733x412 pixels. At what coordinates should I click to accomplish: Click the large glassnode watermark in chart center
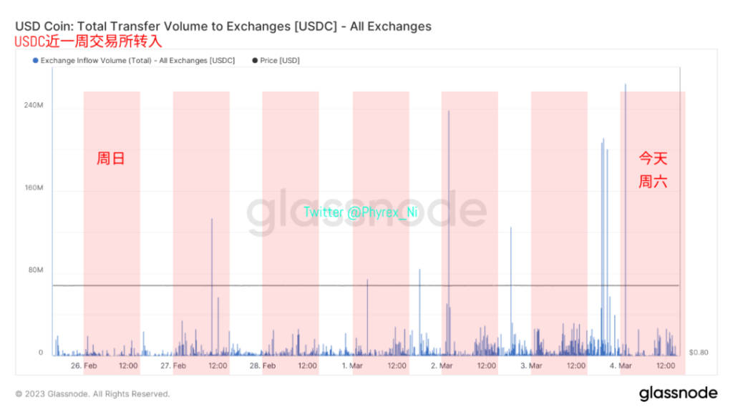[x=366, y=212]
